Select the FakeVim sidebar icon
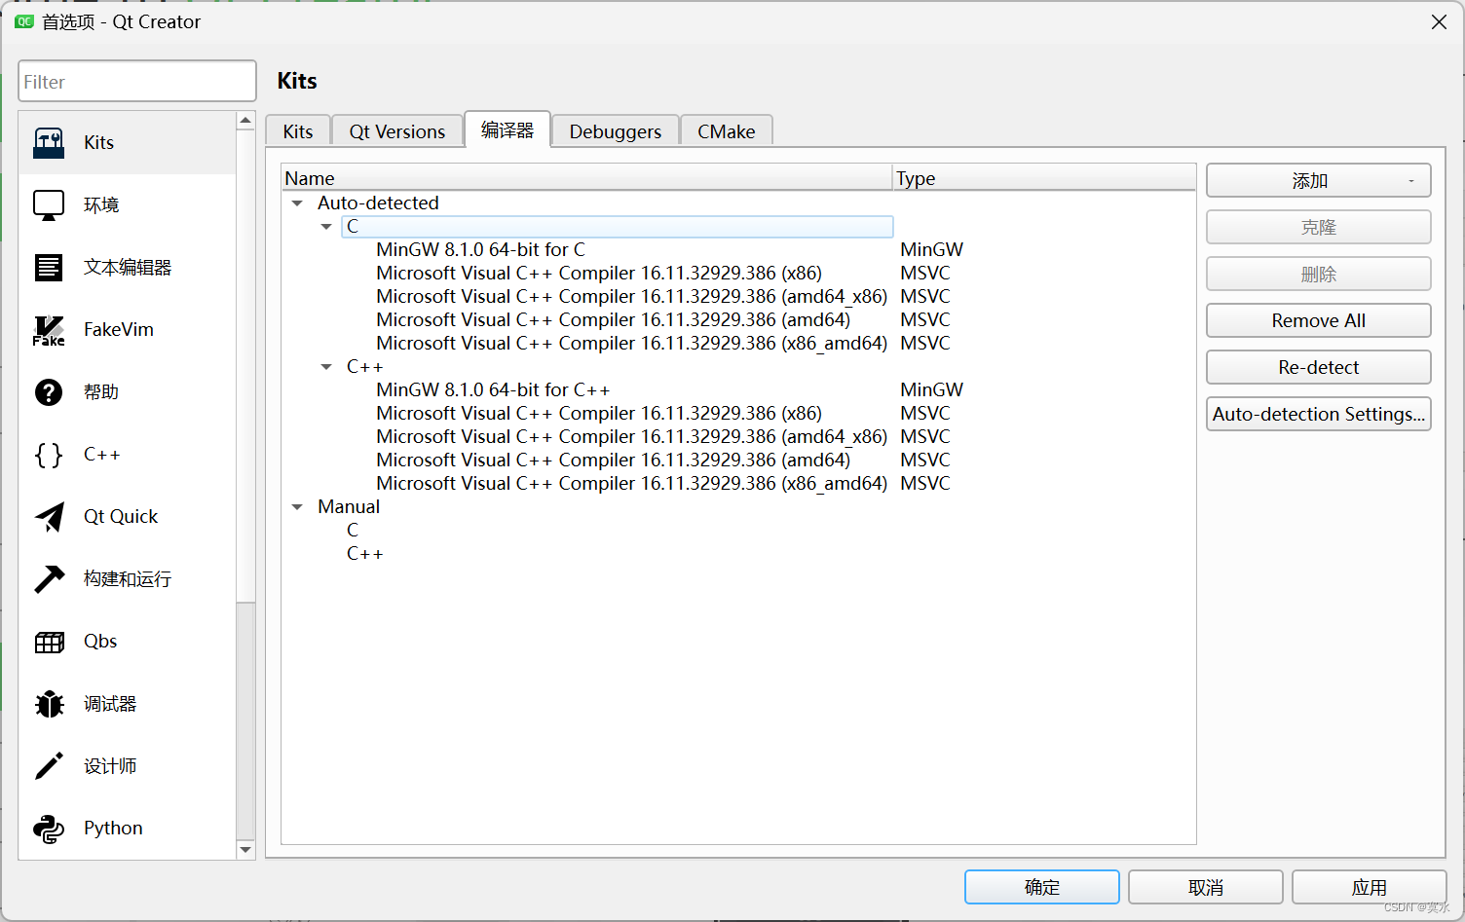This screenshot has width=1465, height=922. (48, 330)
